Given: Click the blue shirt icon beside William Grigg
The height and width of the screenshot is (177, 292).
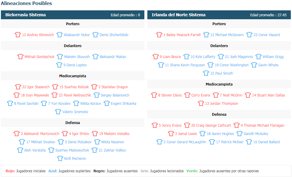Looking at the screenshot, I should [258, 57].
